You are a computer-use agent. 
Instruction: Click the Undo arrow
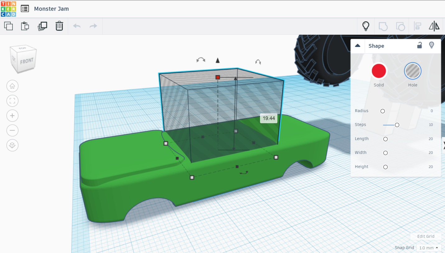pos(77,26)
